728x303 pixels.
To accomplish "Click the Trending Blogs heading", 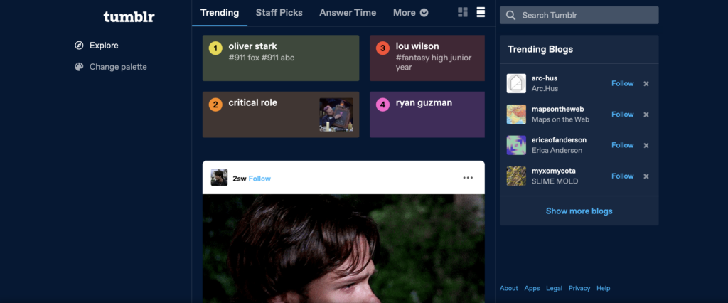I will (x=540, y=49).
